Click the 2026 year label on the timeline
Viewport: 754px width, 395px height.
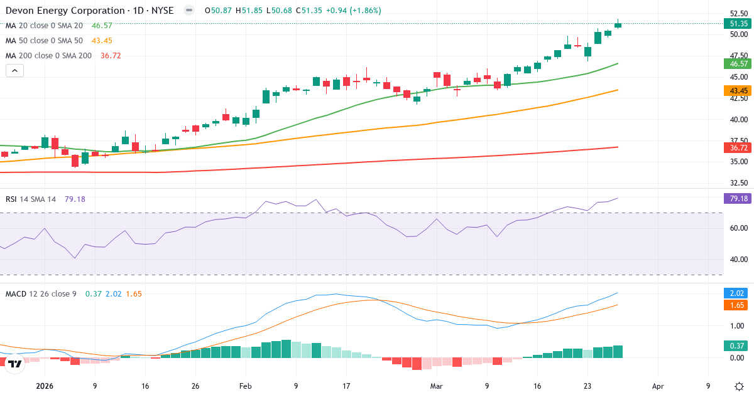coord(45,387)
